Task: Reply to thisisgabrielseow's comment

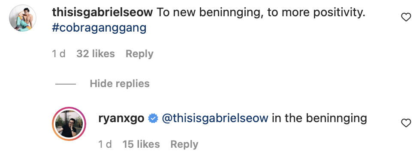Action: click(139, 54)
